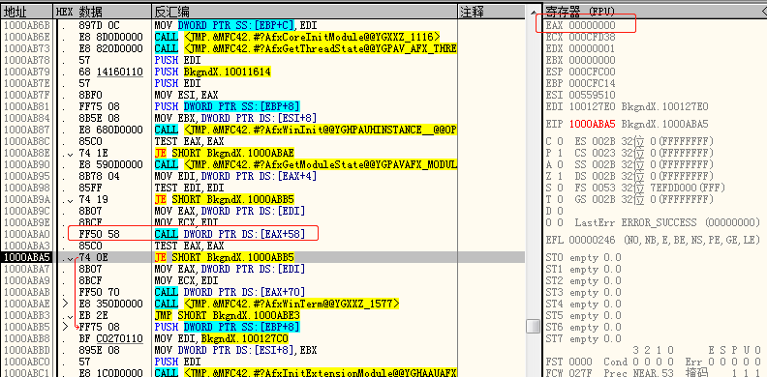Screen dimensions: 767x377
Task: Click the HEX 数据 column header
Action: [x=103, y=12]
